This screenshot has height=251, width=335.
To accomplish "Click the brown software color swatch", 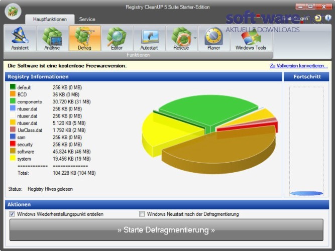I will click(x=13, y=151).
